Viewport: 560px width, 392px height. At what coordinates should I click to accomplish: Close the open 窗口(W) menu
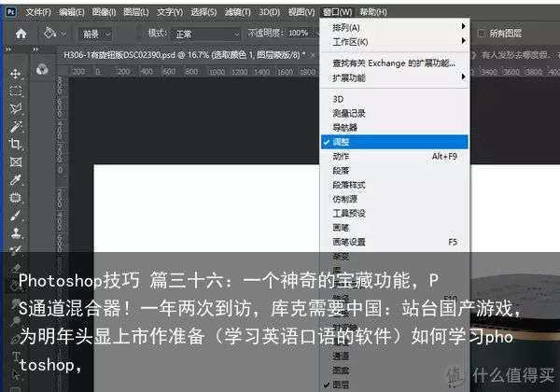click(x=337, y=12)
